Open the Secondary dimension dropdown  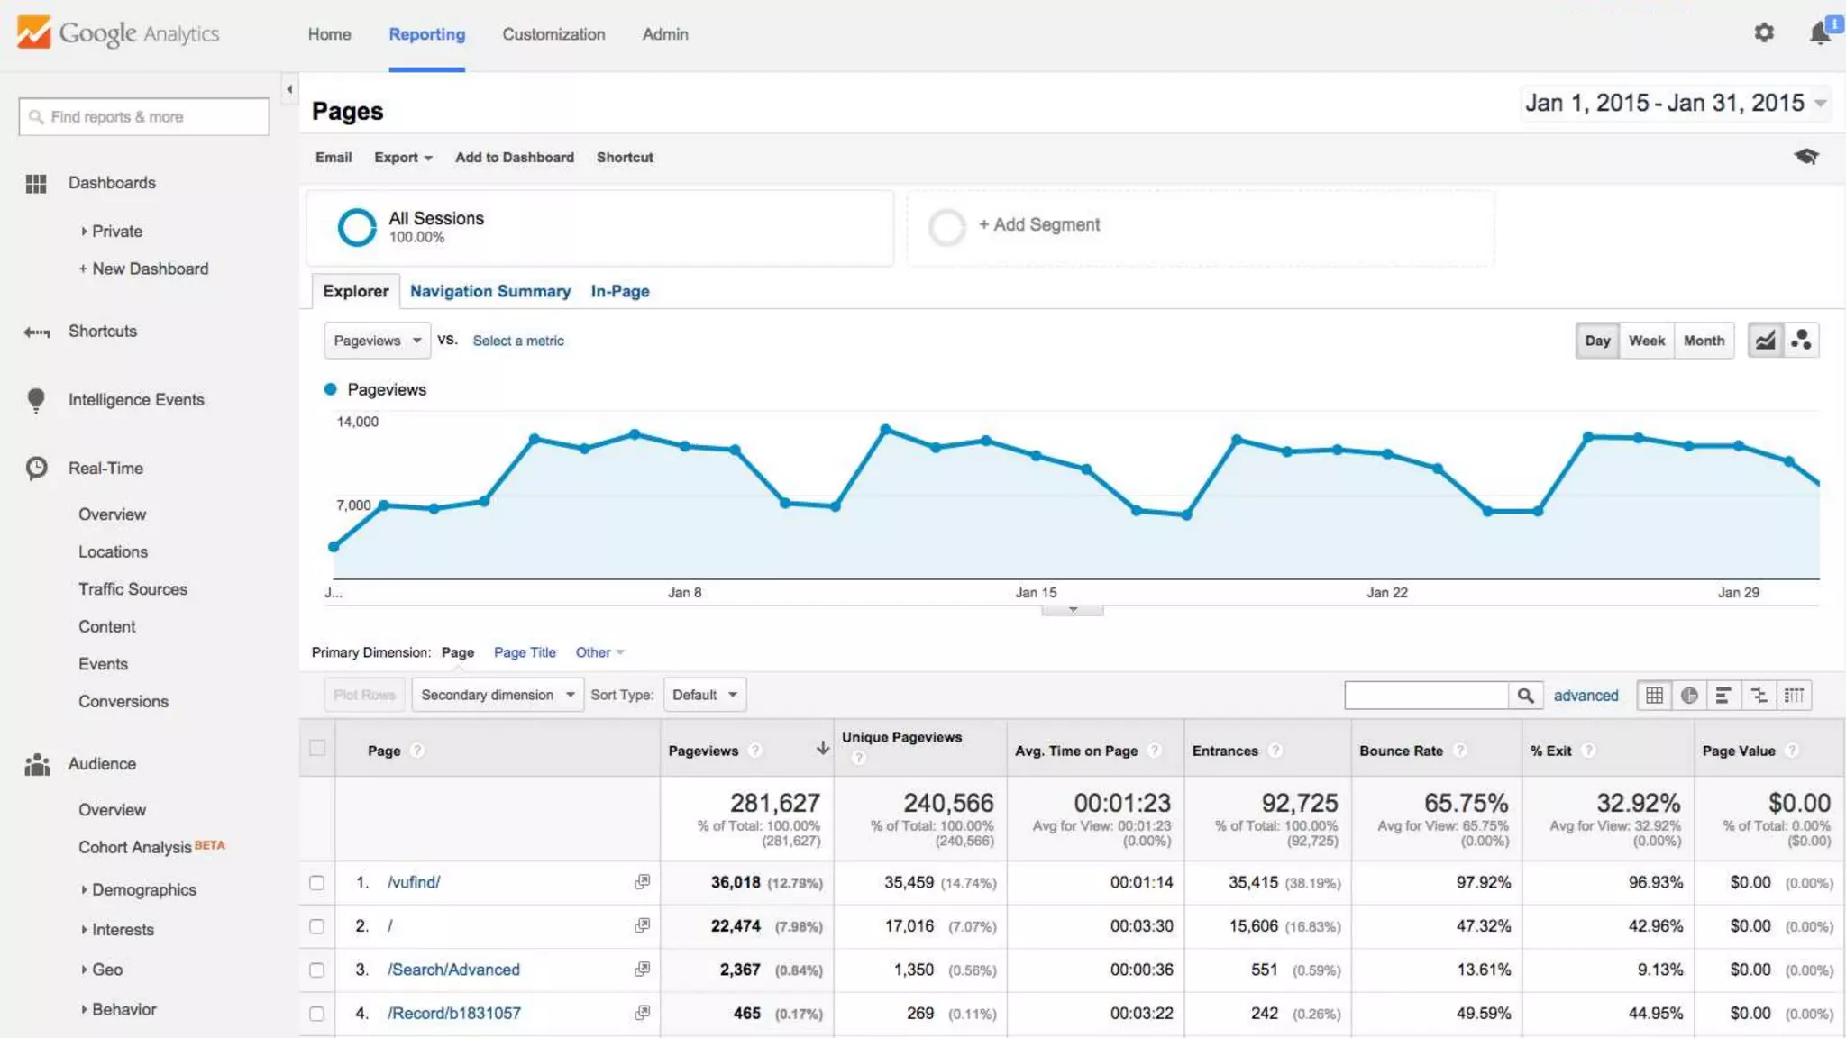coord(498,695)
